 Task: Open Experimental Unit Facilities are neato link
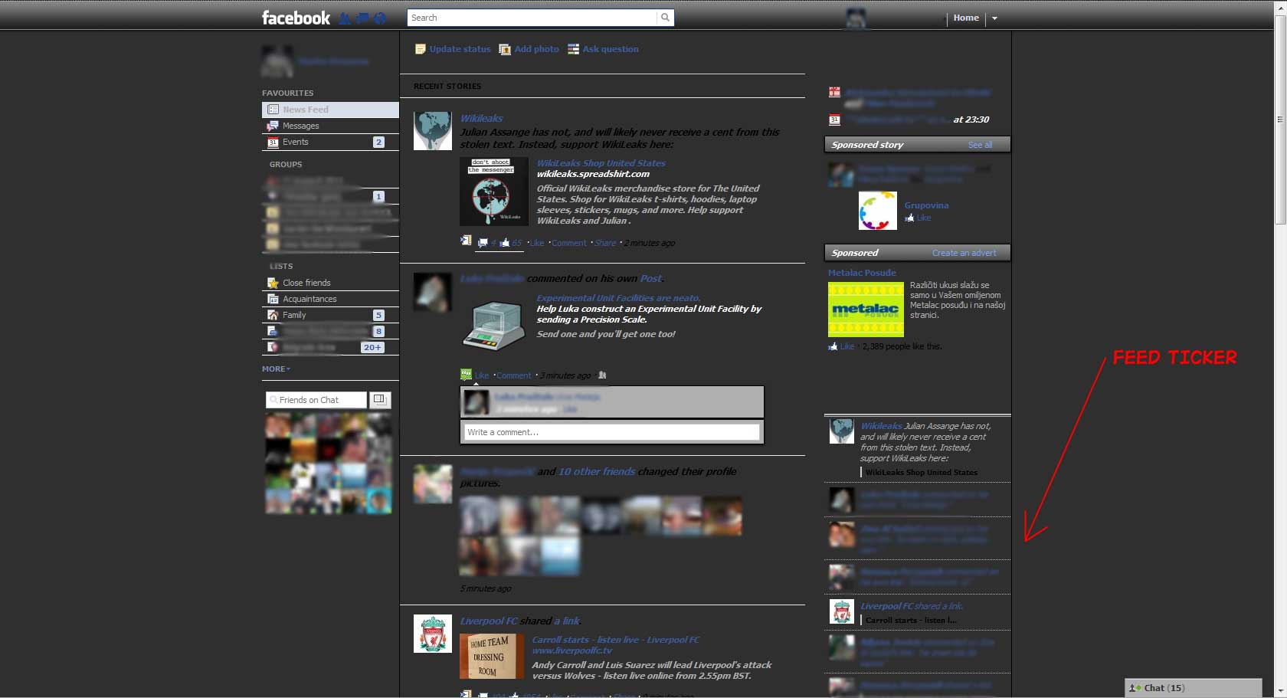click(x=618, y=298)
